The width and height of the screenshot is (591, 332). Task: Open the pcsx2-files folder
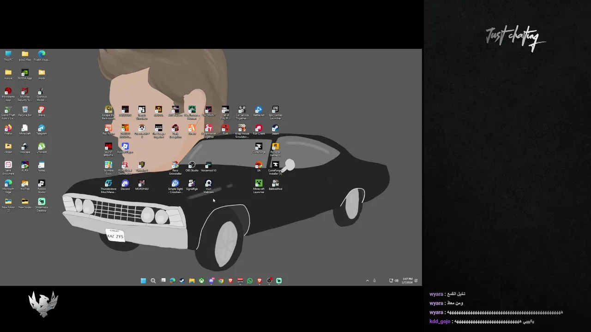coord(25,56)
